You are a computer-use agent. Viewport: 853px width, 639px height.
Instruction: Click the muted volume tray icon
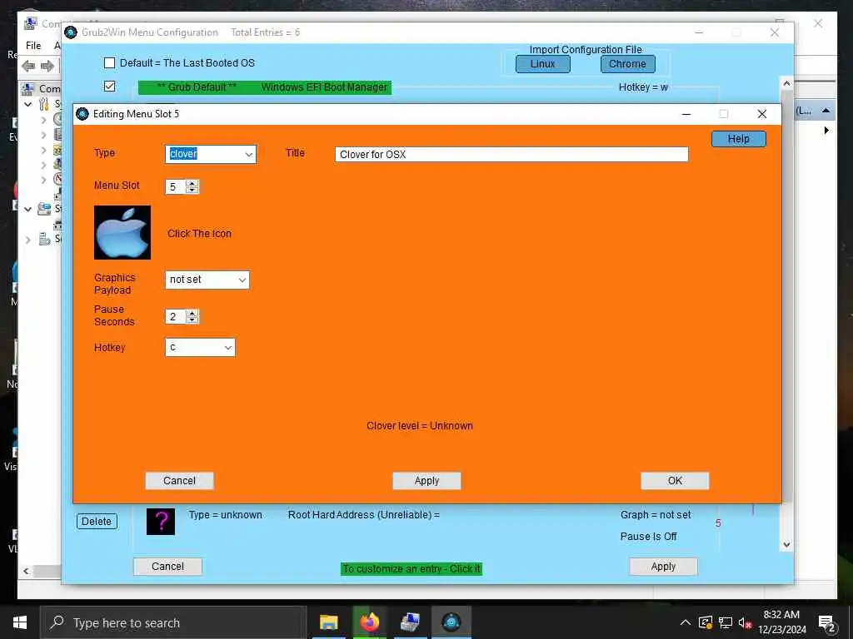pos(746,622)
